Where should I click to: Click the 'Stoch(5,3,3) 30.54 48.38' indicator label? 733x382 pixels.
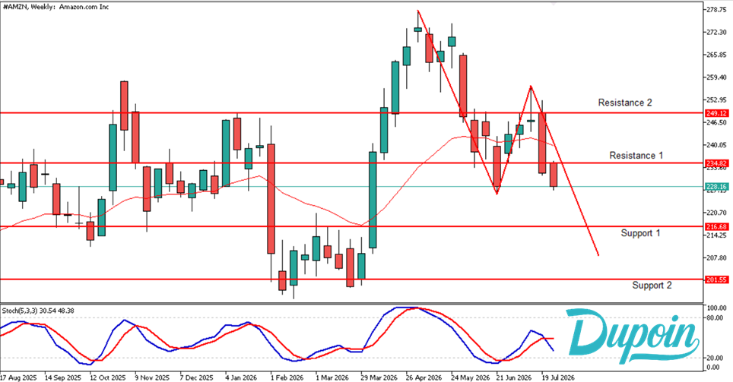tap(38, 311)
